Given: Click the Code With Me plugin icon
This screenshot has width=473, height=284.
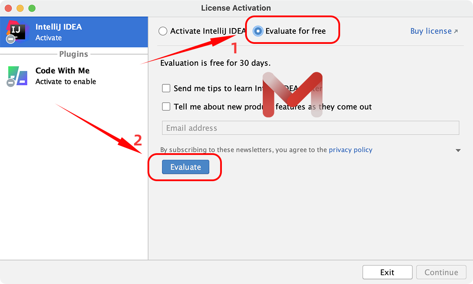Looking at the screenshot, I should [x=17, y=76].
